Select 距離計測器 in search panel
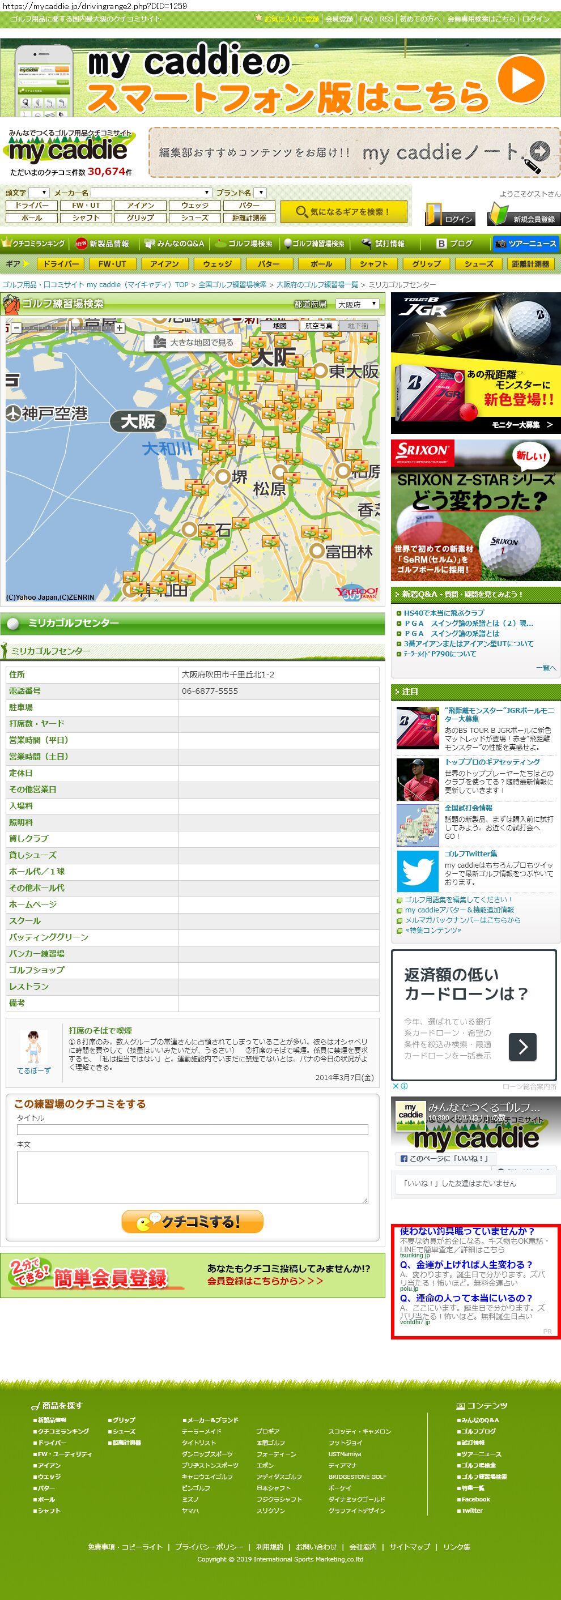Screen dimensions: 561x1600 249,218
